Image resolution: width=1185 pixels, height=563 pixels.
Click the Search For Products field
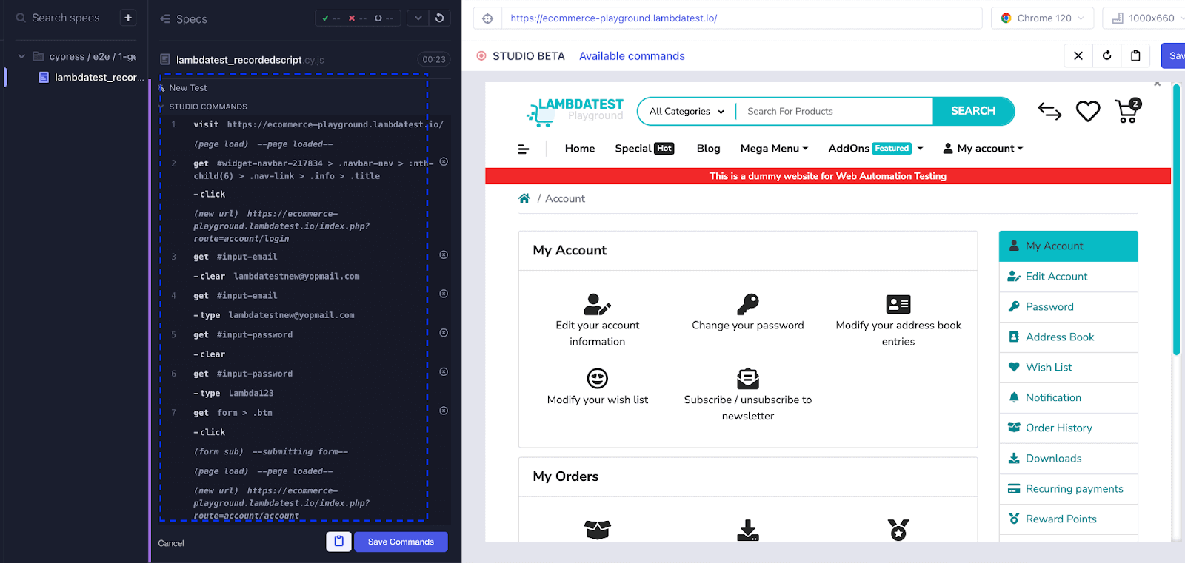coord(834,112)
